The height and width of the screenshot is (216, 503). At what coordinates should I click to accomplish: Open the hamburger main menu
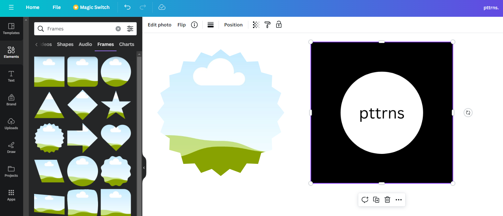[11, 7]
